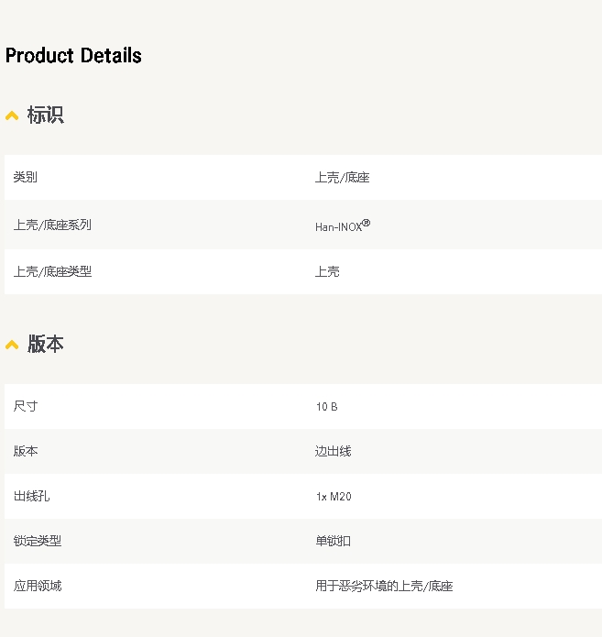Viewport: 602px width, 637px height.
Task: Click the 上壳/底座系列 row label
Action: [x=52, y=225]
